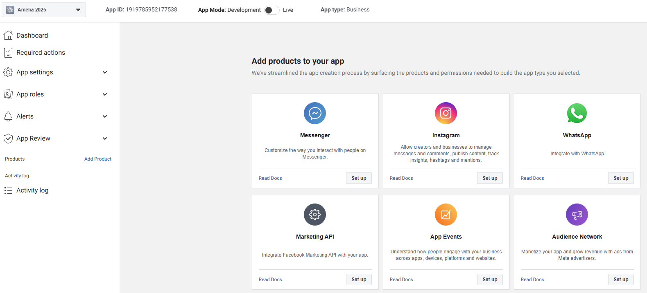Viewport: 647px width, 293px height.
Task: Click the streamlined app creation subtitle text
Action: (416, 73)
